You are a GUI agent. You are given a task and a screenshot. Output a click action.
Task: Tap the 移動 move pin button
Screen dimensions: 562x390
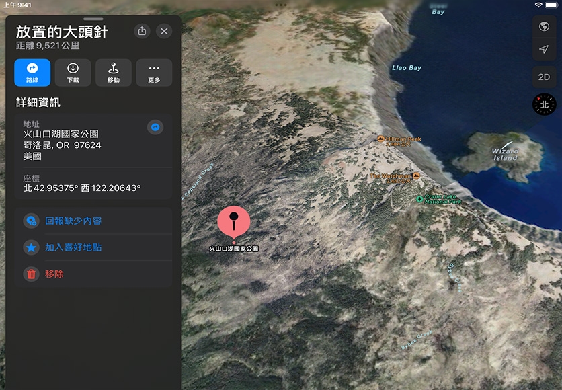tap(114, 73)
